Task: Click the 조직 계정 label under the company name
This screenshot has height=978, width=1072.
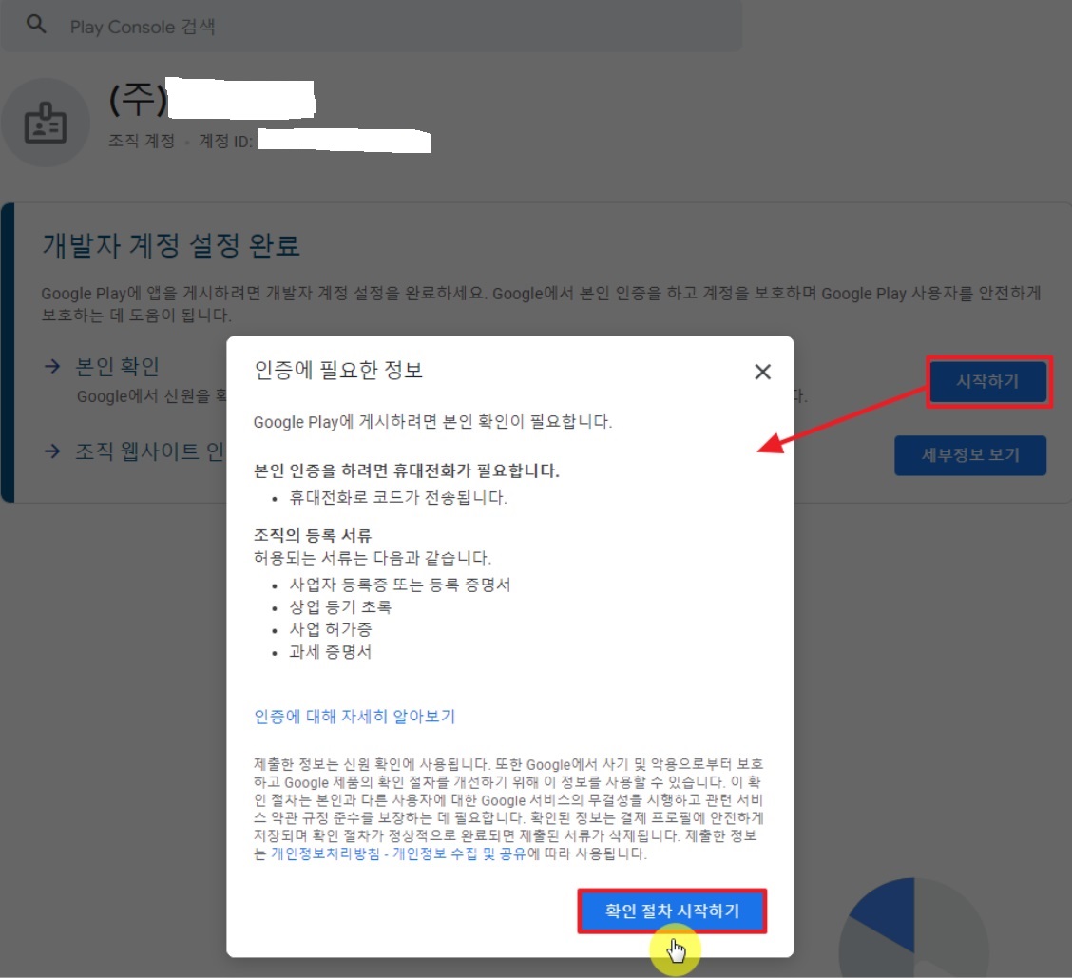Action: [142, 141]
